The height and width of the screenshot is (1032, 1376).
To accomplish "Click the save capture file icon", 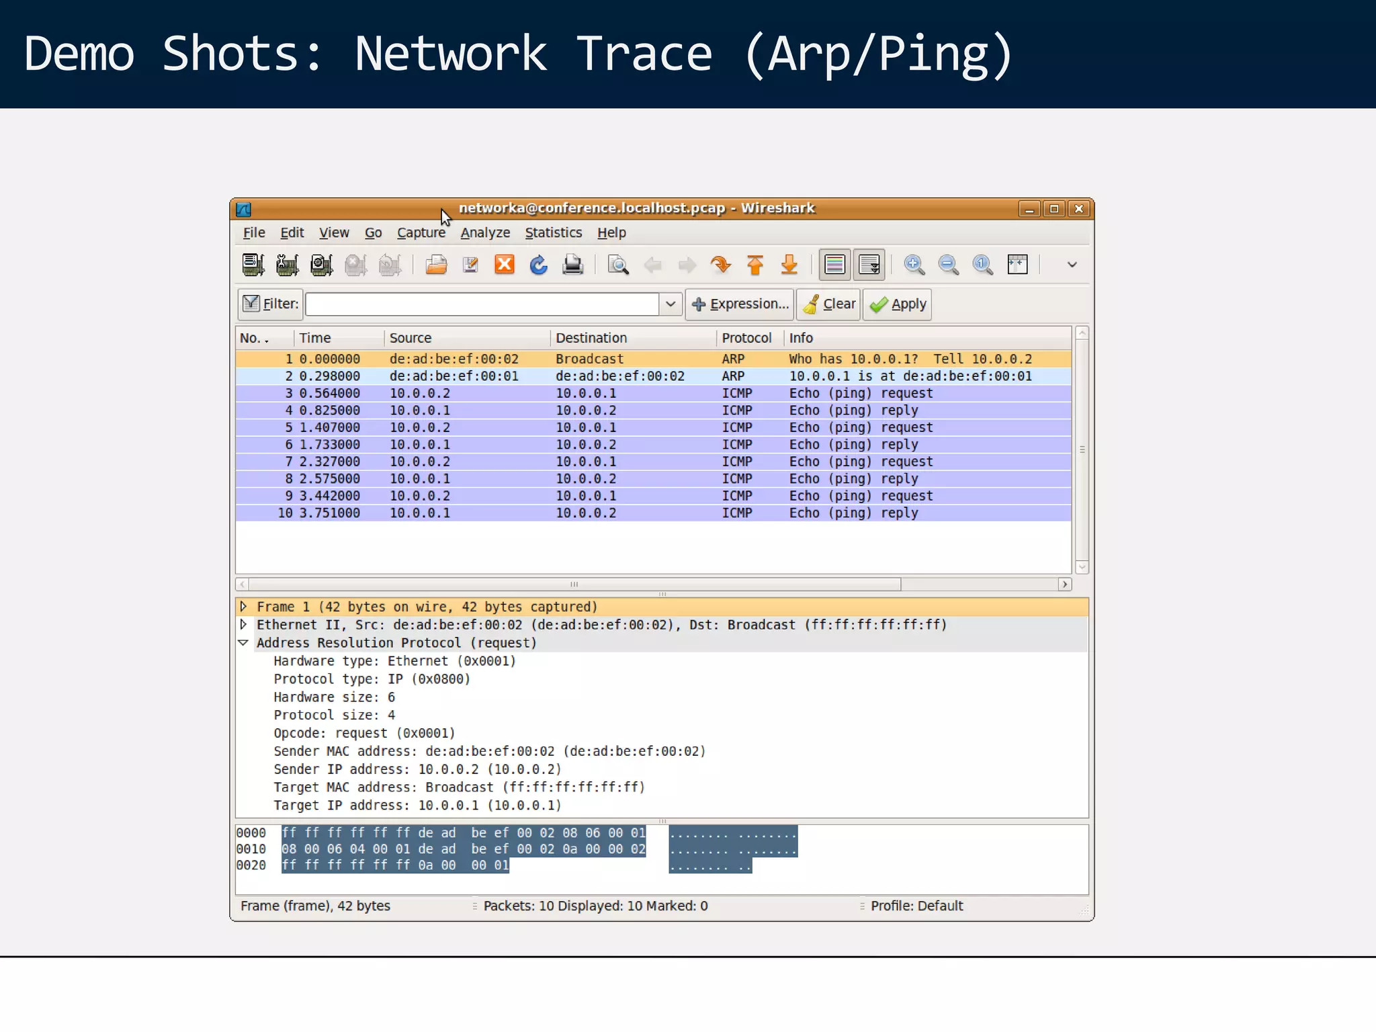I will pos(470,265).
